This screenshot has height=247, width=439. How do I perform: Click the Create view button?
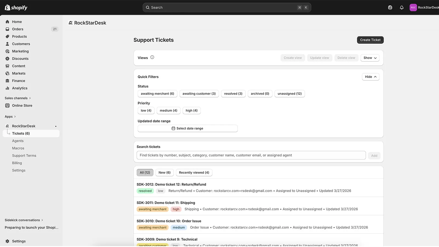(292, 58)
